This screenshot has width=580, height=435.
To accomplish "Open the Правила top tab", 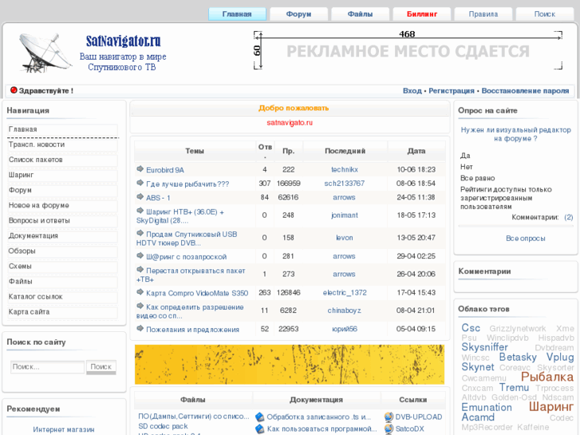I will [x=483, y=14].
